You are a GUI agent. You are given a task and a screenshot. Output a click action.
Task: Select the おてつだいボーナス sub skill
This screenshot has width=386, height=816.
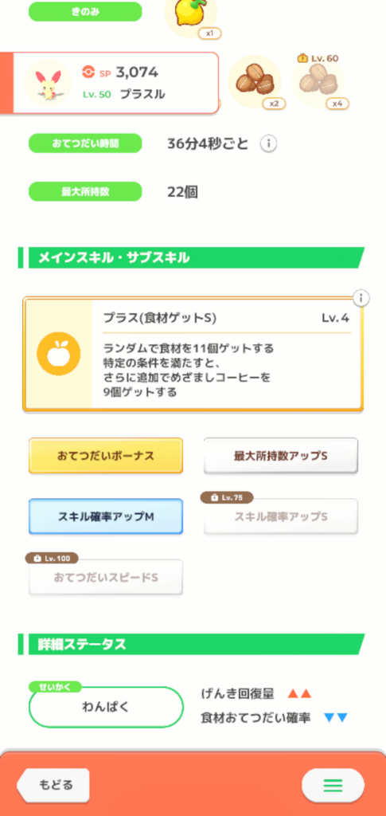106,455
